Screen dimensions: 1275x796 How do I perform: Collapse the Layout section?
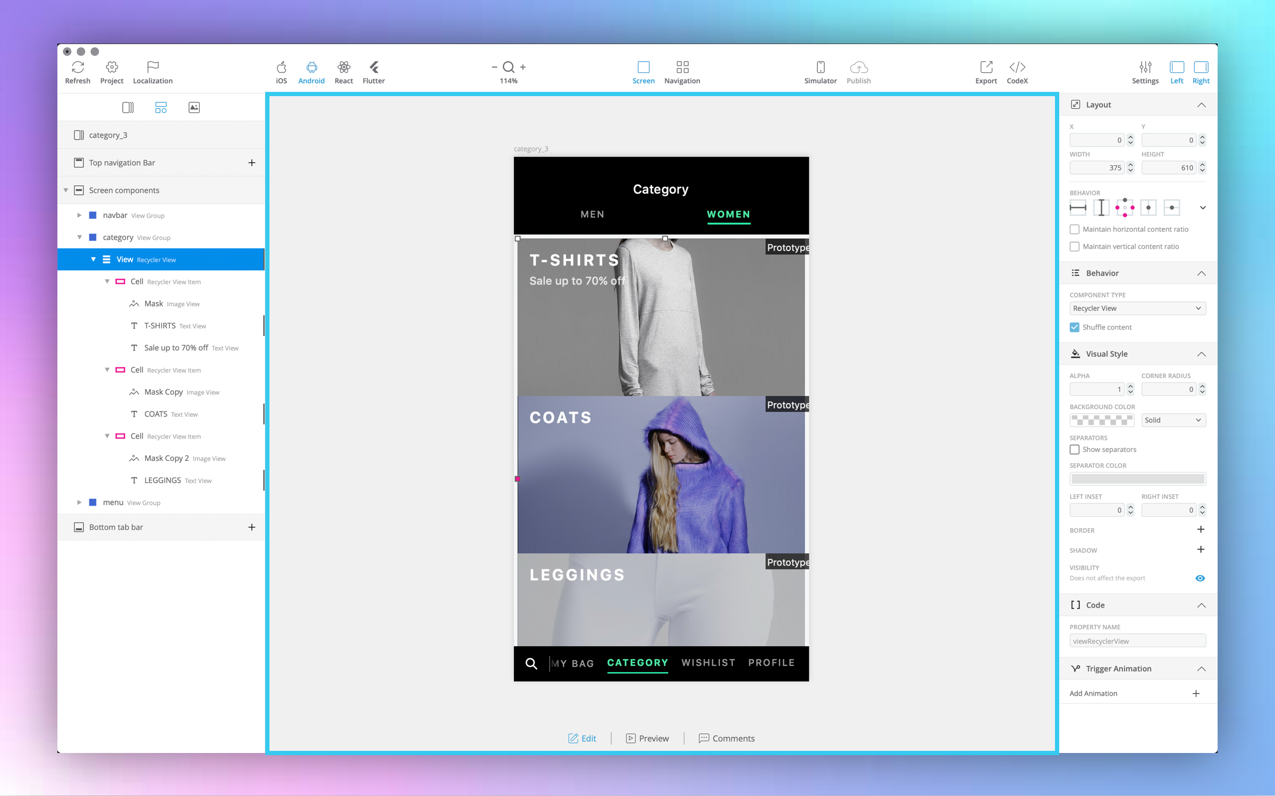(1201, 105)
